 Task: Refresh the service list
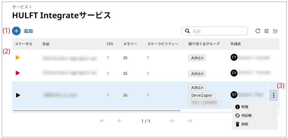pyautogui.click(x=258, y=31)
